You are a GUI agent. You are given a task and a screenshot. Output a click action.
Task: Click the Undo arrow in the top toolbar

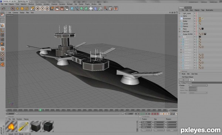(x=3, y=9)
